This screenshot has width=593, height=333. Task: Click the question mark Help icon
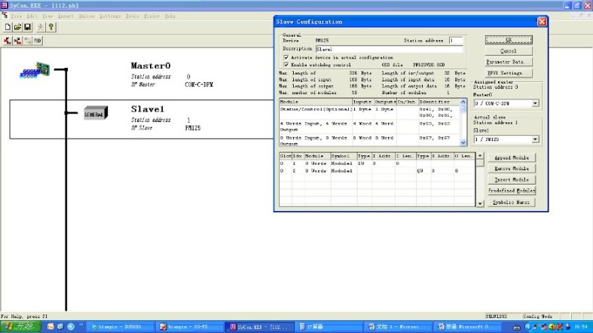point(50,27)
